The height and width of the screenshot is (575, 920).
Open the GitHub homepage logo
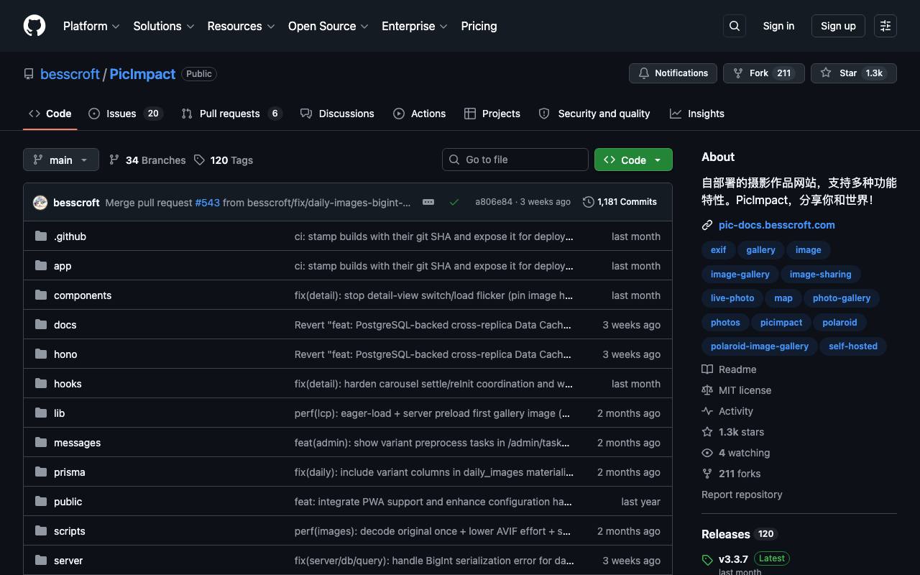coord(34,26)
